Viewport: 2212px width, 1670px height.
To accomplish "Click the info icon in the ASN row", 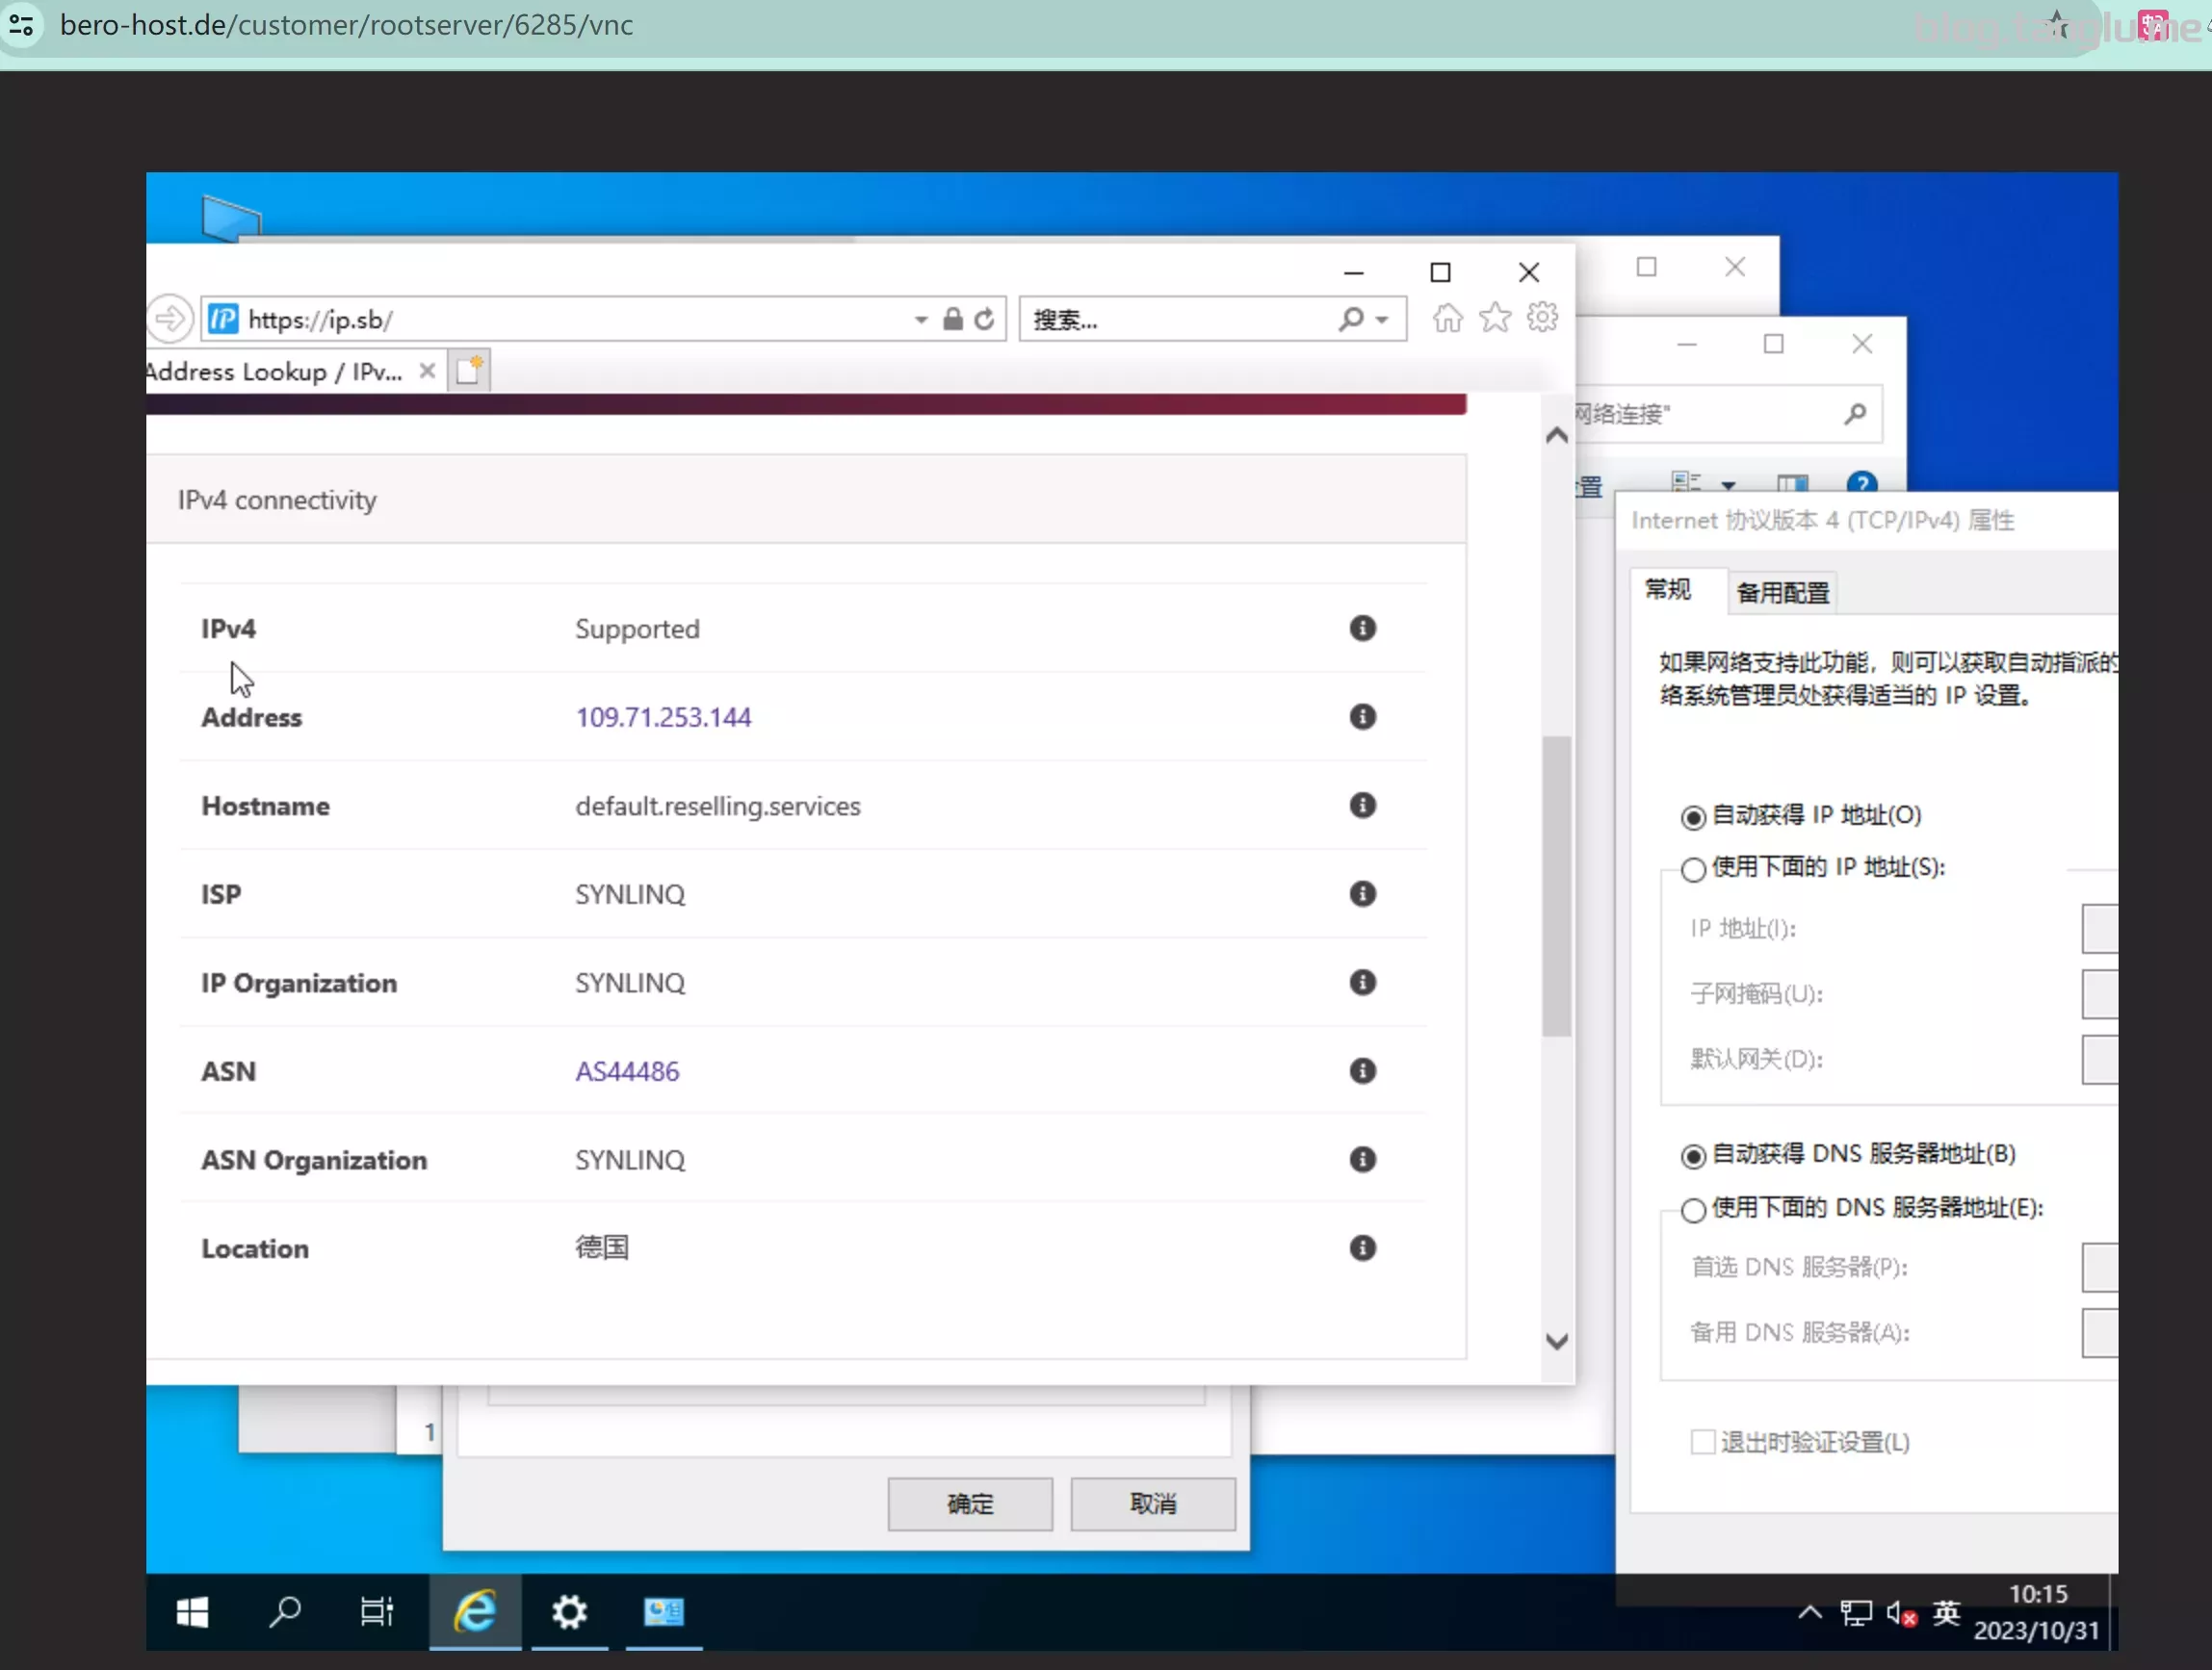I will (1362, 1071).
